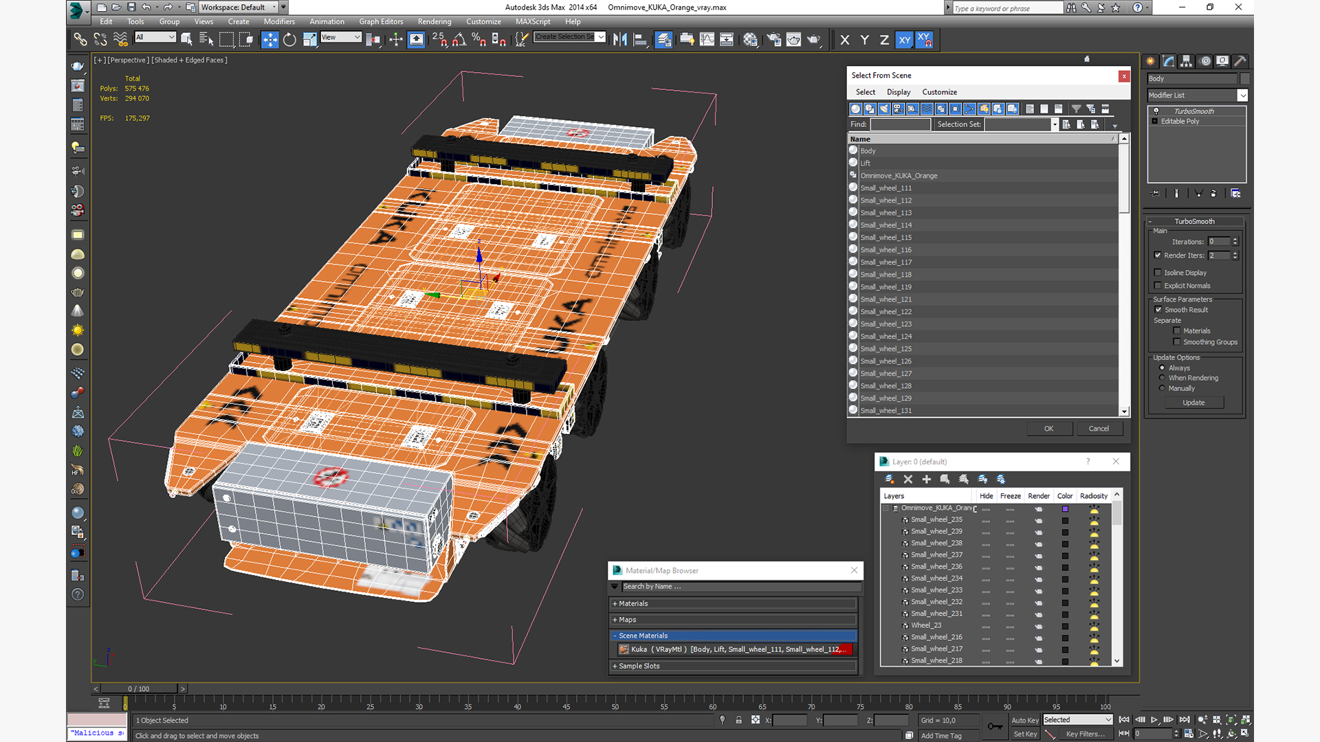Viewport: 1320px width, 742px height.
Task: Open Curve Editor toolbar icon
Action: (x=707, y=39)
